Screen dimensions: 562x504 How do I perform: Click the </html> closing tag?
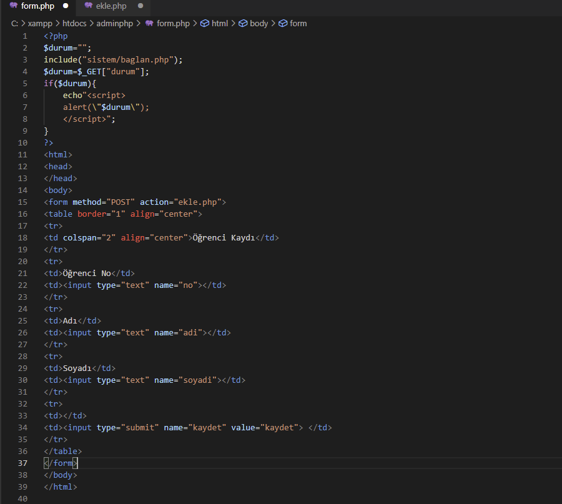60,487
